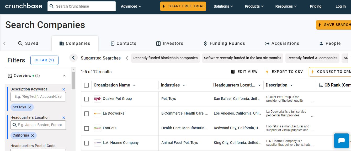351x151 pixels.
Task: Click the Crunchbase logo
Action: coord(24,6)
